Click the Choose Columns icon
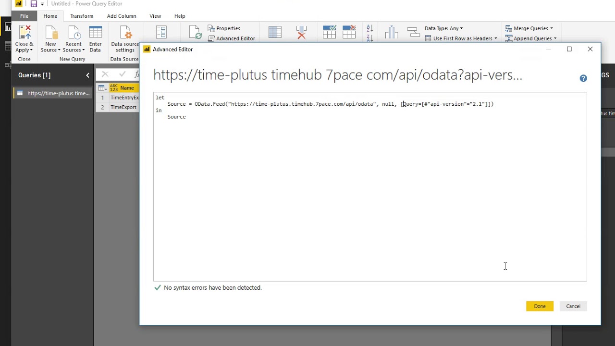 [275, 32]
